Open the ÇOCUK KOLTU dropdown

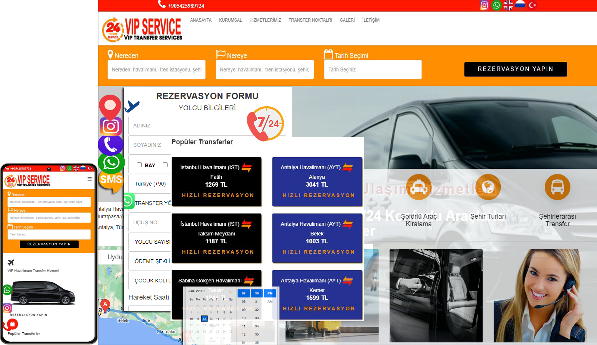[150, 281]
